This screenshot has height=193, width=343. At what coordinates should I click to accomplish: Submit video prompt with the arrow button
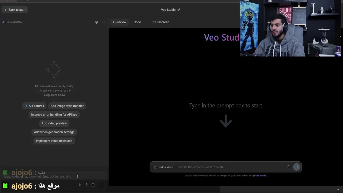click(296, 167)
